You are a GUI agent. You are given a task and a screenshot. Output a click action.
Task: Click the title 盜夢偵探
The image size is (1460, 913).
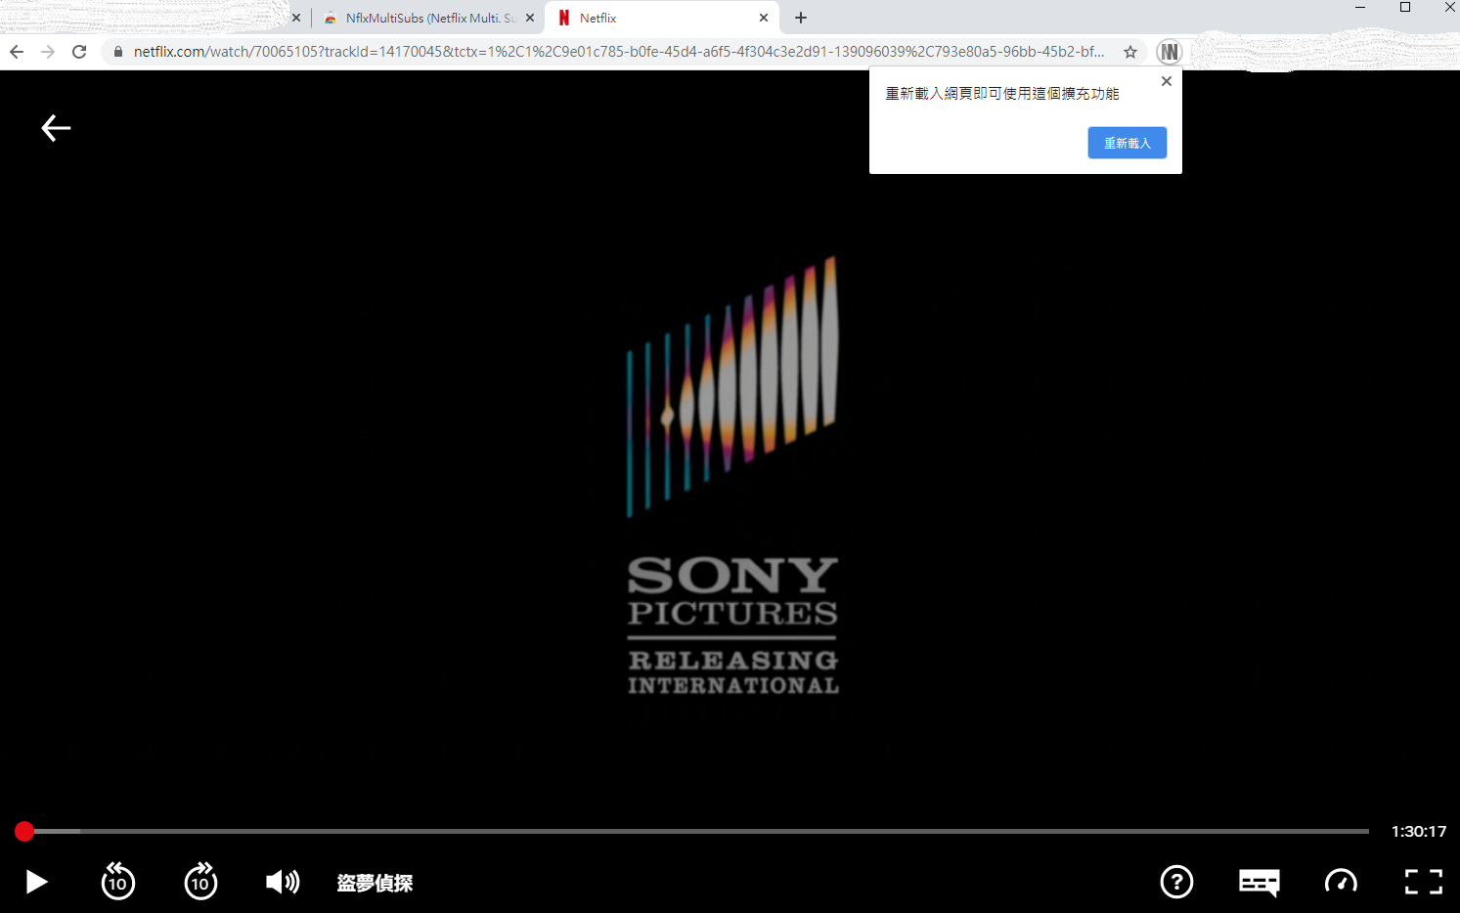click(375, 883)
